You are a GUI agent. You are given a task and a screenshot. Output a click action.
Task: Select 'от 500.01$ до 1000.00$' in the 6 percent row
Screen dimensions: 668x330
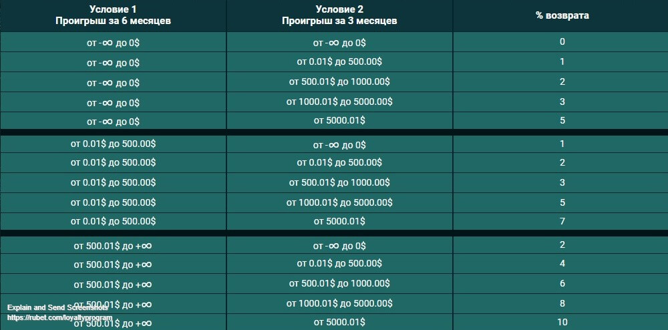tap(339, 284)
